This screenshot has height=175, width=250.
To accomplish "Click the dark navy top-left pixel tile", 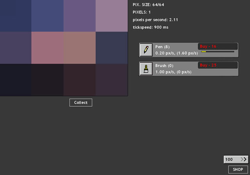I will click(16, 16).
